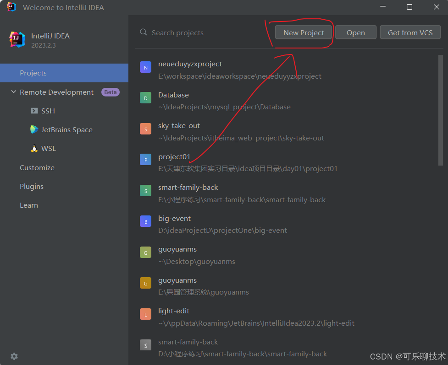
Task: Open the project01 project
Action: (x=174, y=157)
